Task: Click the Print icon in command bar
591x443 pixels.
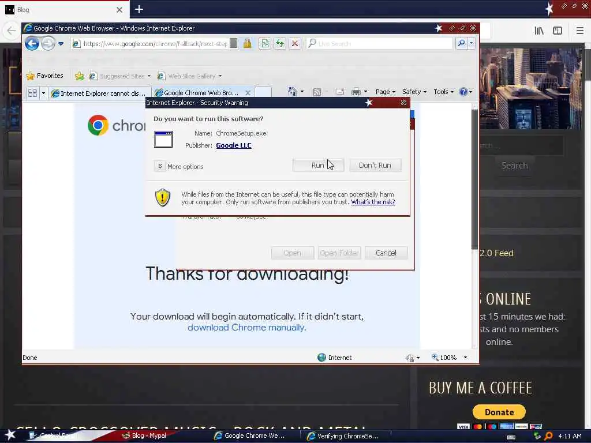Action: (x=356, y=92)
